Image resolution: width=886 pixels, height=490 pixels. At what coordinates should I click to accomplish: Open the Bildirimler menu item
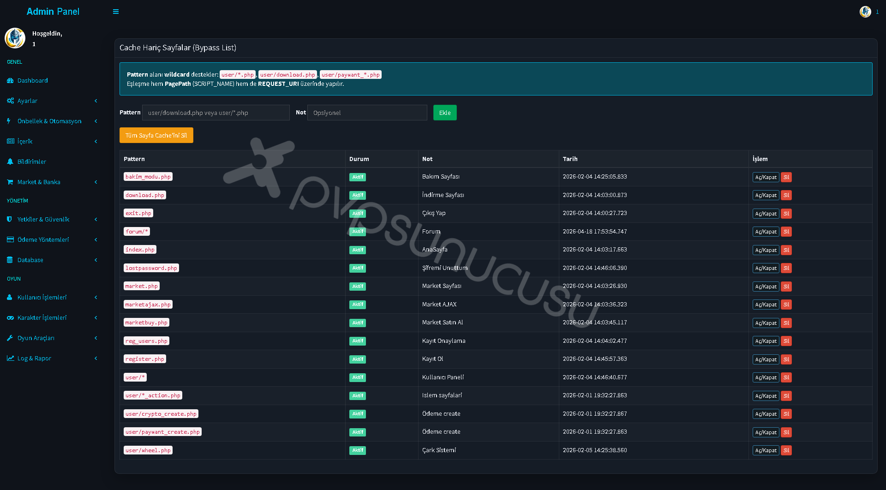[53, 162]
